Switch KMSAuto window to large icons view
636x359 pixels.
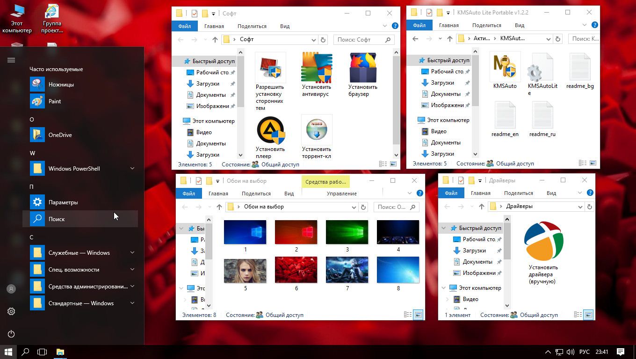[593, 163]
